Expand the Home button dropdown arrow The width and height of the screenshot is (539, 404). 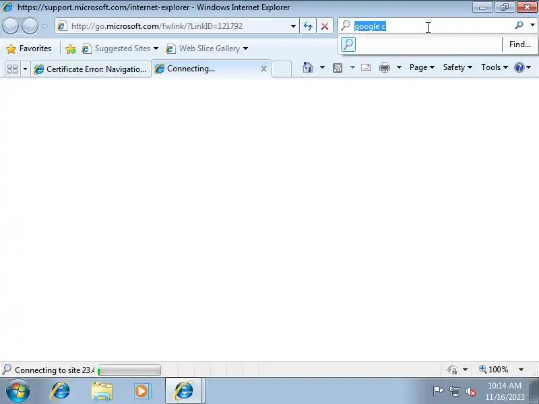coord(322,67)
